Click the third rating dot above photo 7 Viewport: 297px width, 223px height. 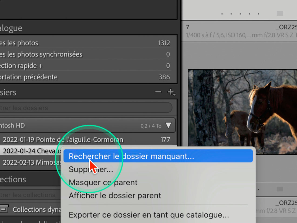pos(240,13)
